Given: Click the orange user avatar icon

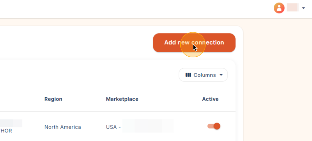Looking at the screenshot, I should [279, 8].
